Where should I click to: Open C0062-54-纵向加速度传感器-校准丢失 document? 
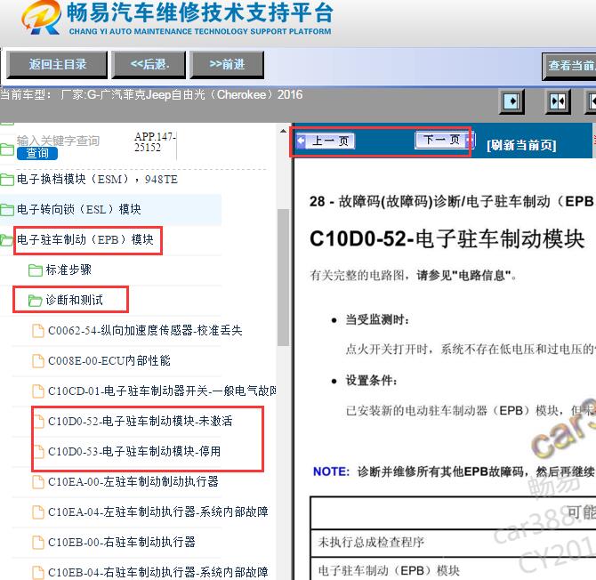tap(145, 330)
